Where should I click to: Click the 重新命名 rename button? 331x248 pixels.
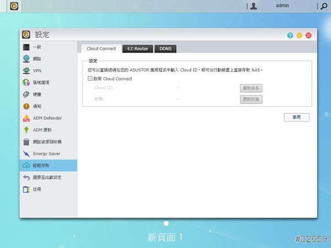(x=251, y=88)
